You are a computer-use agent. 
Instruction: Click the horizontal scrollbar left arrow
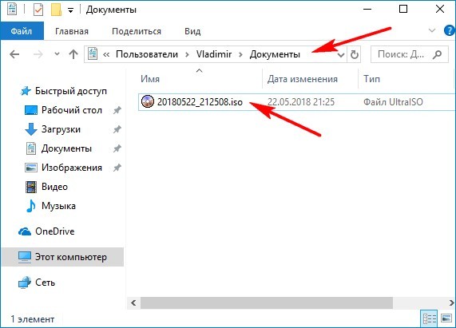[x=133, y=303]
